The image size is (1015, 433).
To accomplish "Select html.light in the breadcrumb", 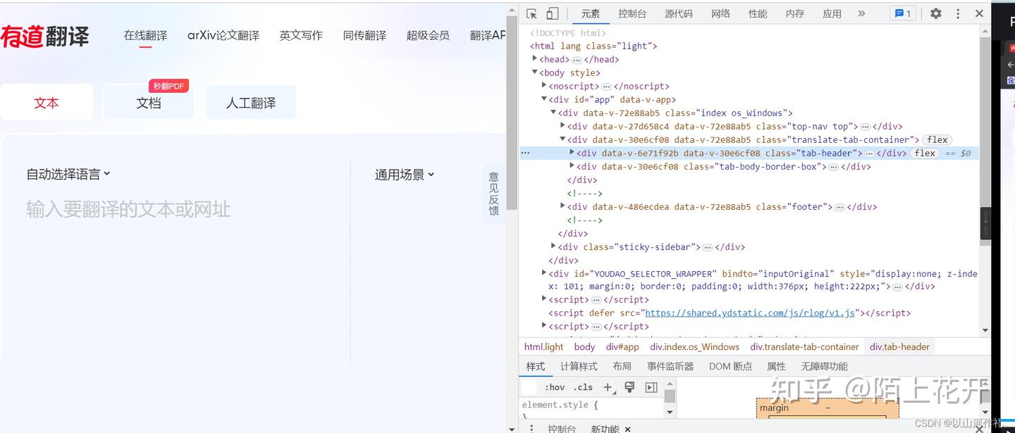I will pyautogui.click(x=544, y=346).
